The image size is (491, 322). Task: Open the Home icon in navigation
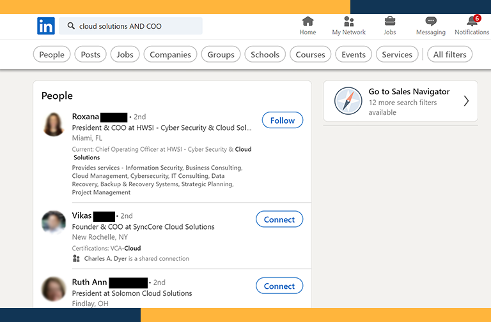point(308,21)
